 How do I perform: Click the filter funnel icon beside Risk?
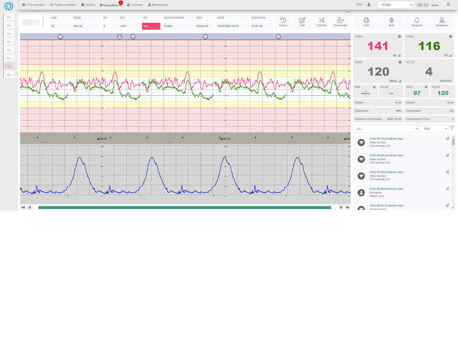coord(452,128)
